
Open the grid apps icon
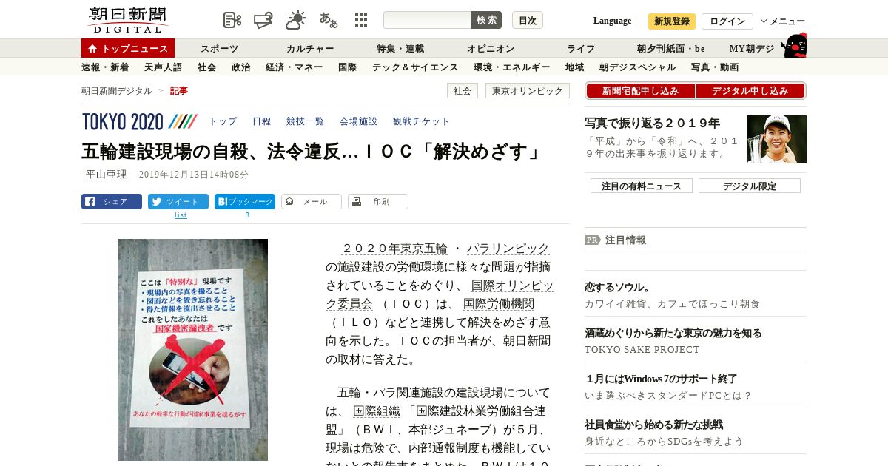[361, 20]
